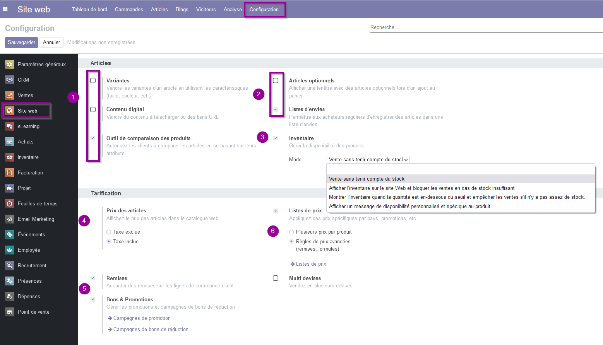Click the Présences sidebar icon
This screenshot has width=603, height=345.
pyautogui.click(x=10, y=281)
